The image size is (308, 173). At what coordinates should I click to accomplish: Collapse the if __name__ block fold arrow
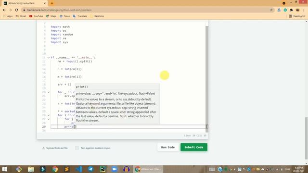pos(49,58)
